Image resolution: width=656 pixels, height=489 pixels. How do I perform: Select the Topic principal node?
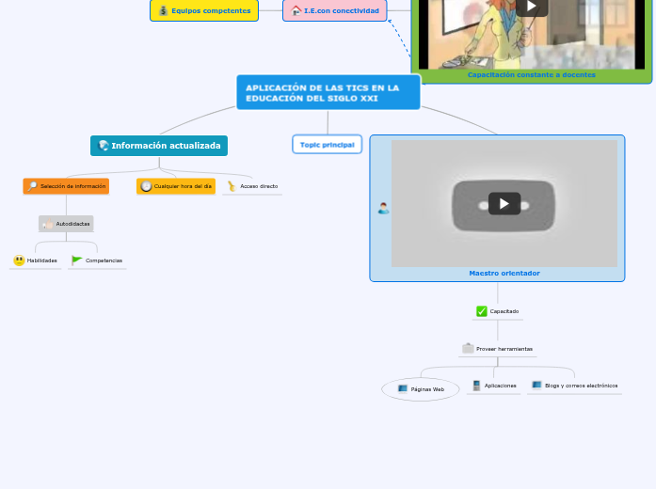(x=328, y=145)
